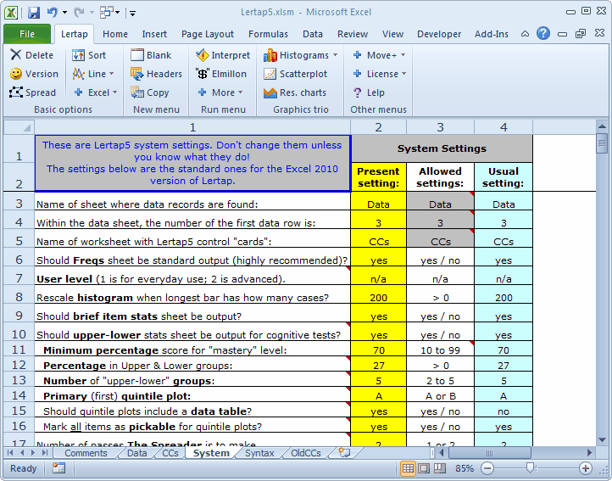This screenshot has width=612, height=481.
Task: Click the horizontal scrollbar thumb
Action: (489, 453)
